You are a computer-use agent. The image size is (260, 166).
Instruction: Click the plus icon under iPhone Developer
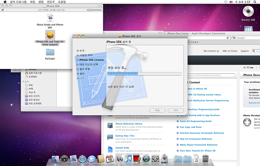click(247, 122)
